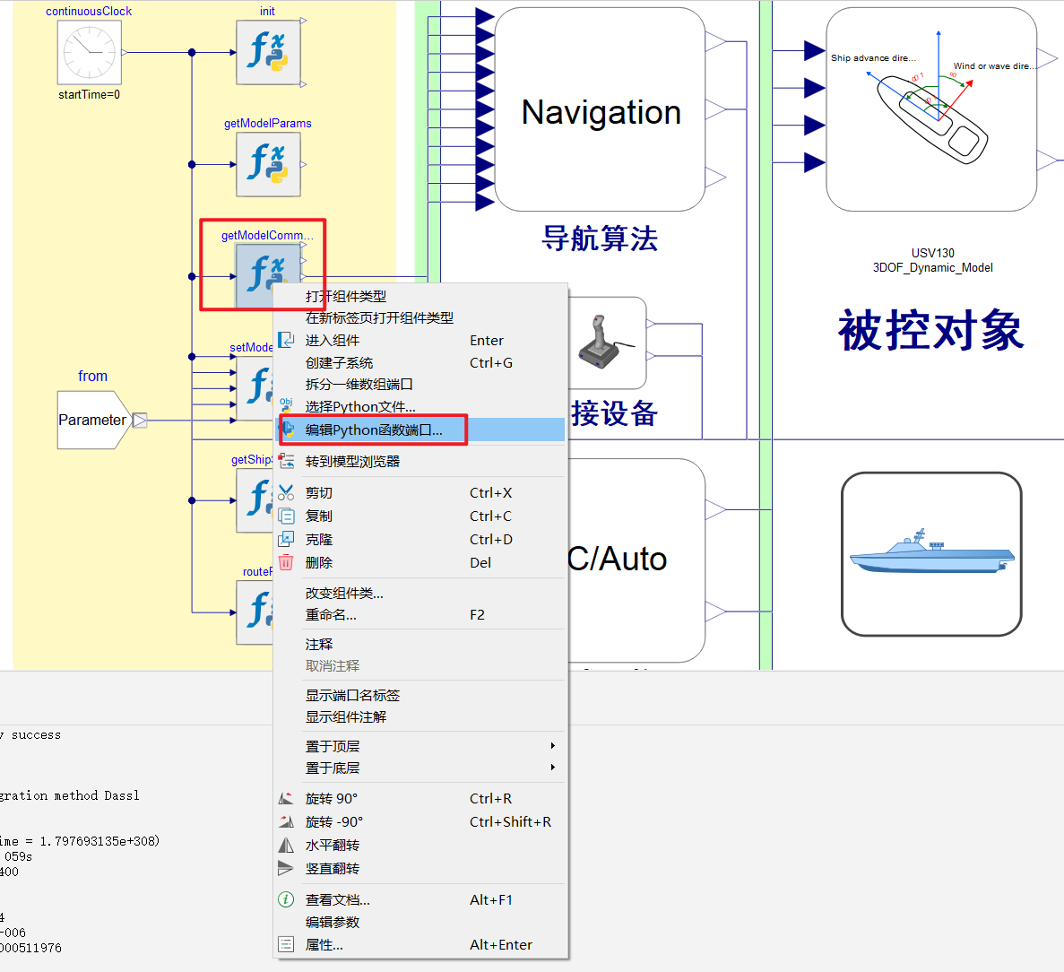
Task: Click 打开组件类型 in context menu
Action: coord(420,296)
